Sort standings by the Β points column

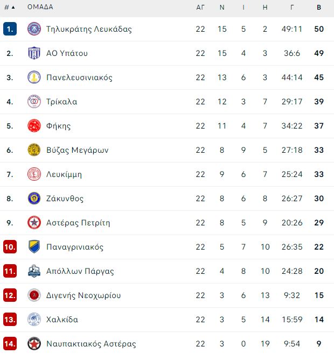319,7
